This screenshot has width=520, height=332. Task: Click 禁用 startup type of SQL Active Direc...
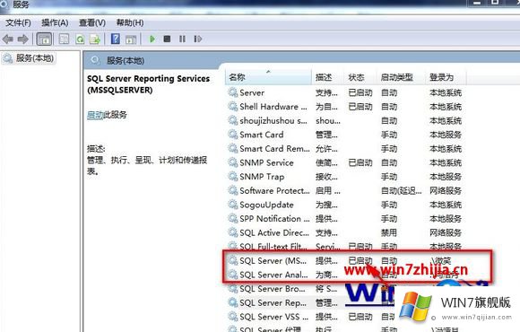tap(389, 232)
